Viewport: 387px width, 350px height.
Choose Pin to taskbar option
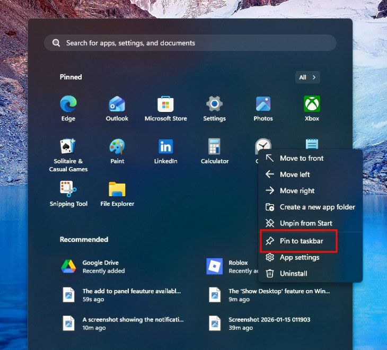click(x=310, y=241)
